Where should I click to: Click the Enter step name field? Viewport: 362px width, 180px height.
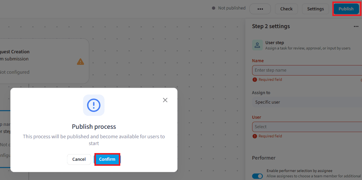click(307, 70)
